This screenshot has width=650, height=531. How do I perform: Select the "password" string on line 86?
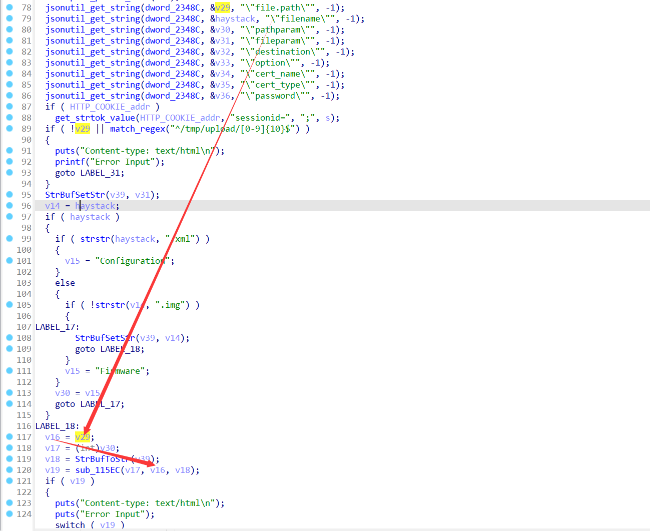[x=276, y=96]
